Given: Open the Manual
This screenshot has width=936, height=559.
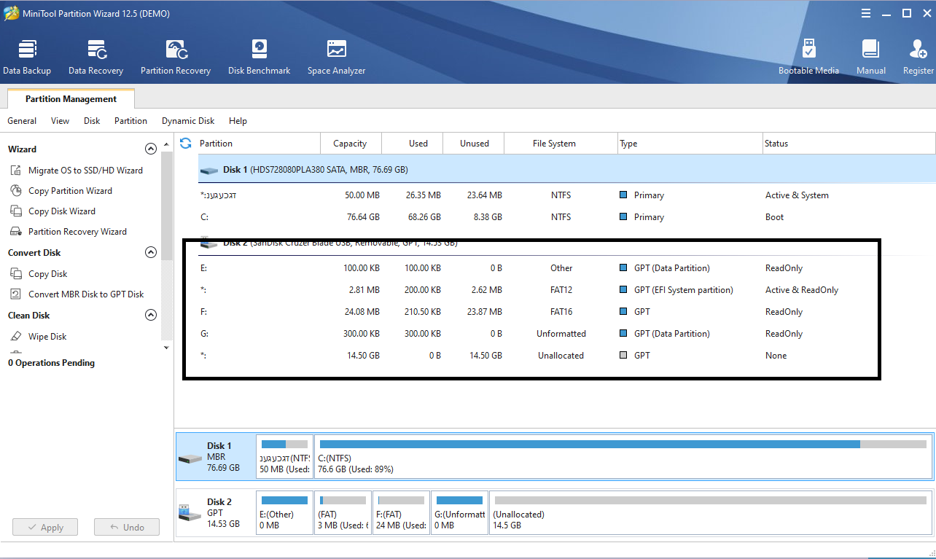Looking at the screenshot, I should pos(870,58).
